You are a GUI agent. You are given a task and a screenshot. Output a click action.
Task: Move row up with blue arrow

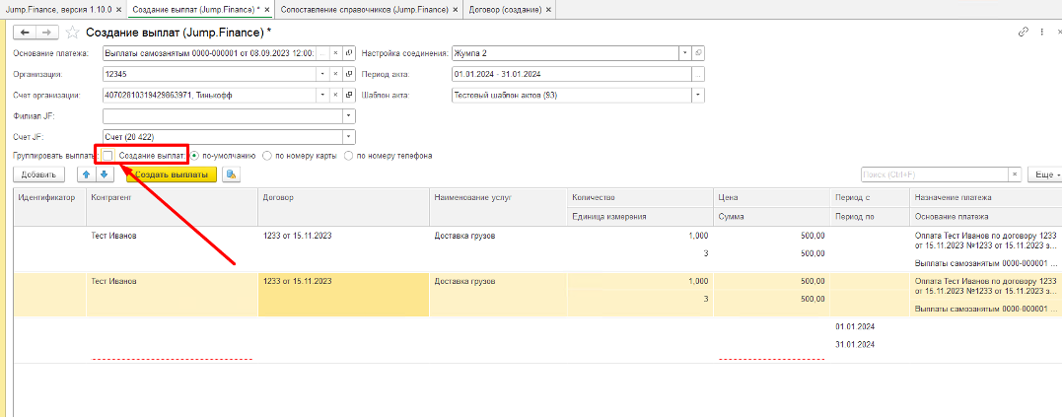pyautogui.click(x=86, y=174)
